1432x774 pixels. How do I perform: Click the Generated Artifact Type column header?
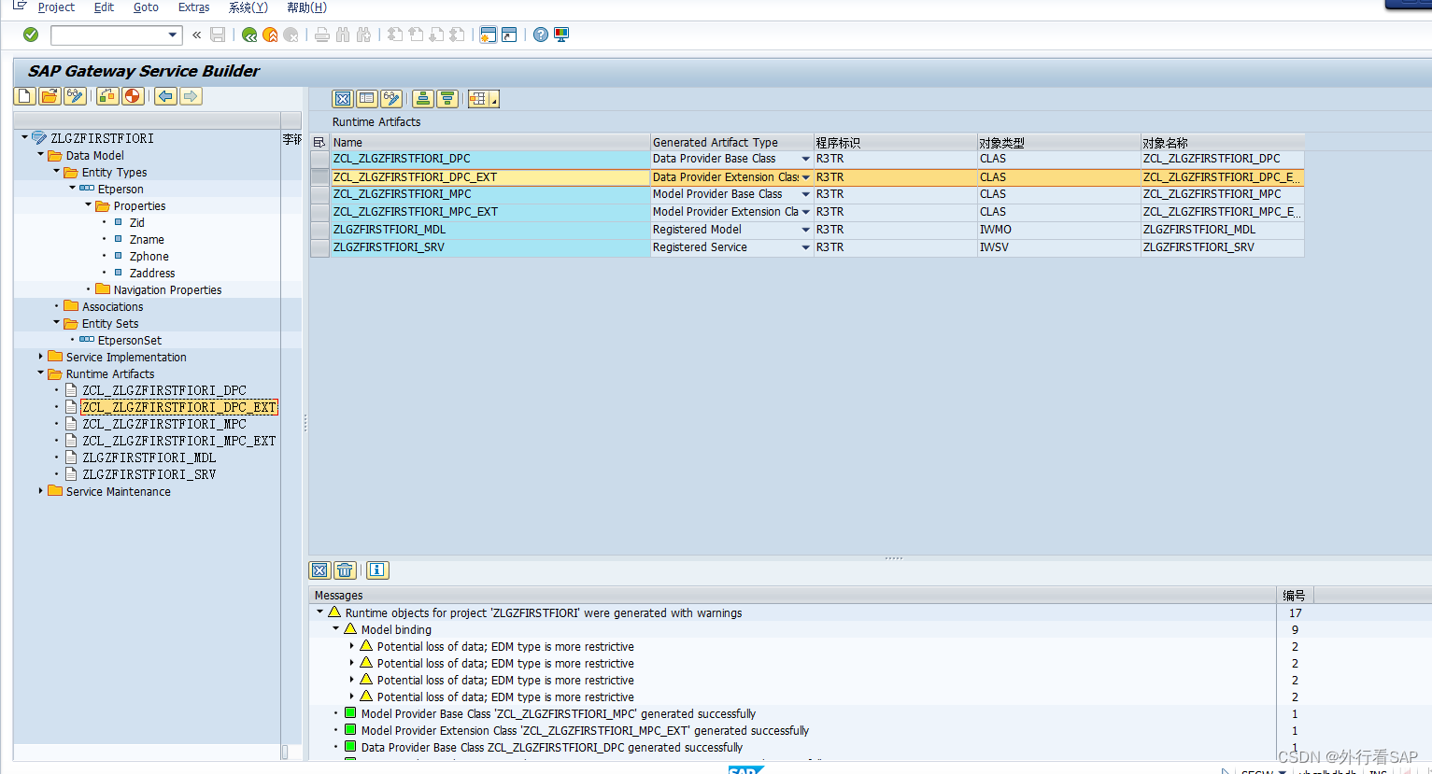point(731,142)
